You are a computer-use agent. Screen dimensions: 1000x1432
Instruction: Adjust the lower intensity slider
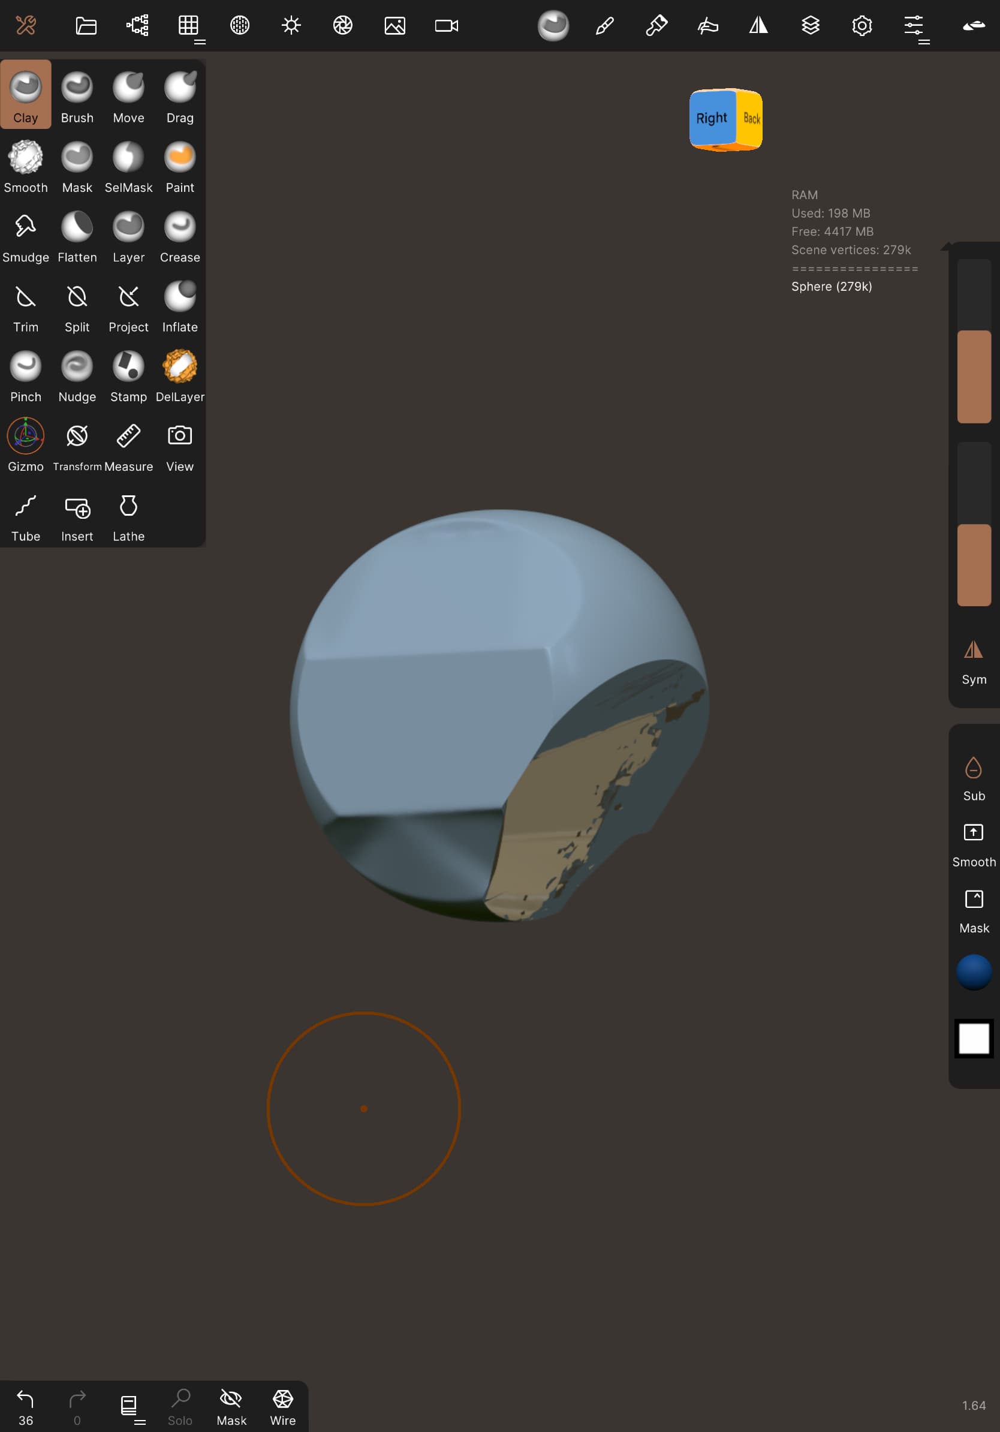pyautogui.click(x=974, y=524)
